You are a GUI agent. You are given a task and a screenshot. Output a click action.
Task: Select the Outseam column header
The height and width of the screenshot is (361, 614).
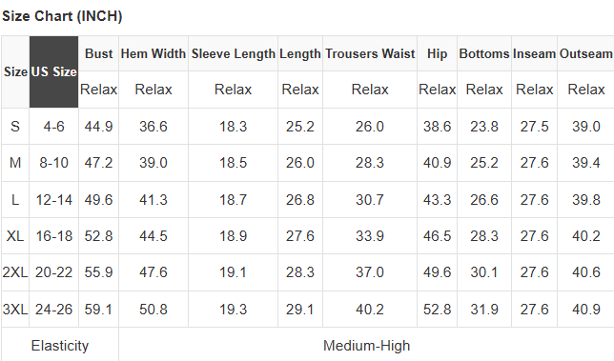(585, 53)
